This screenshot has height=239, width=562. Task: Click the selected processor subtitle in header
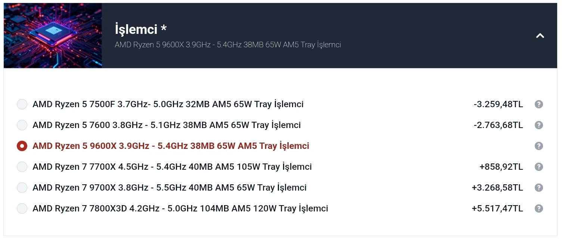coord(228,45)
